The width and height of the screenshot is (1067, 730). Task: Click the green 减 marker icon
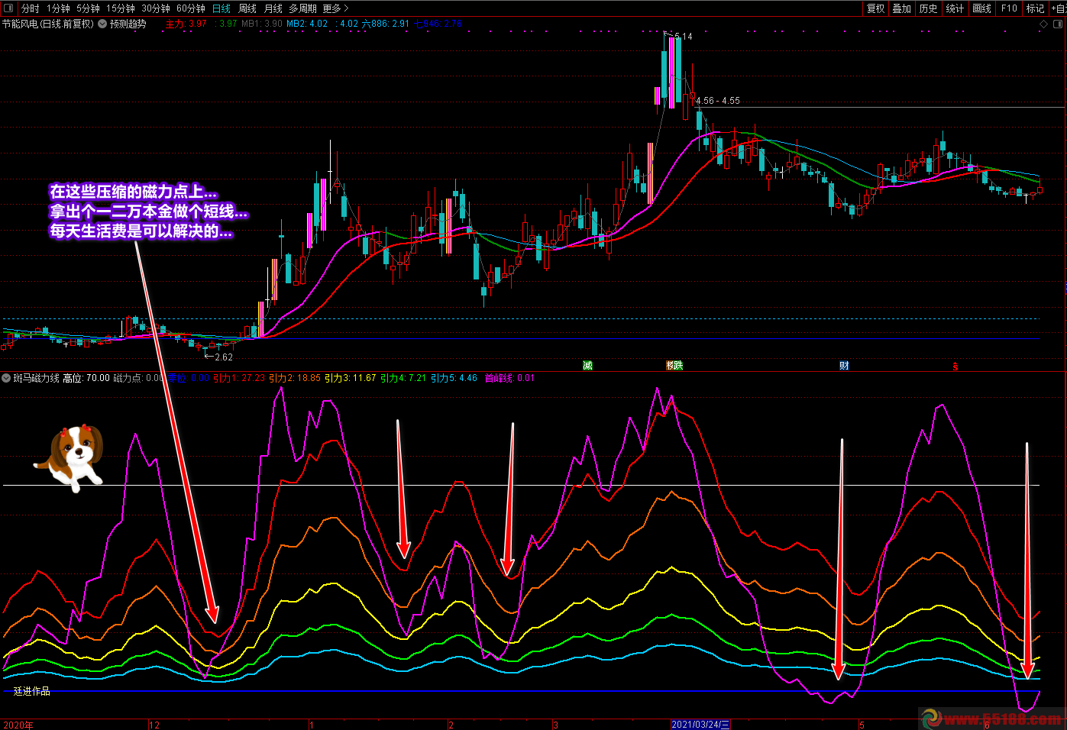click(587, 366)
